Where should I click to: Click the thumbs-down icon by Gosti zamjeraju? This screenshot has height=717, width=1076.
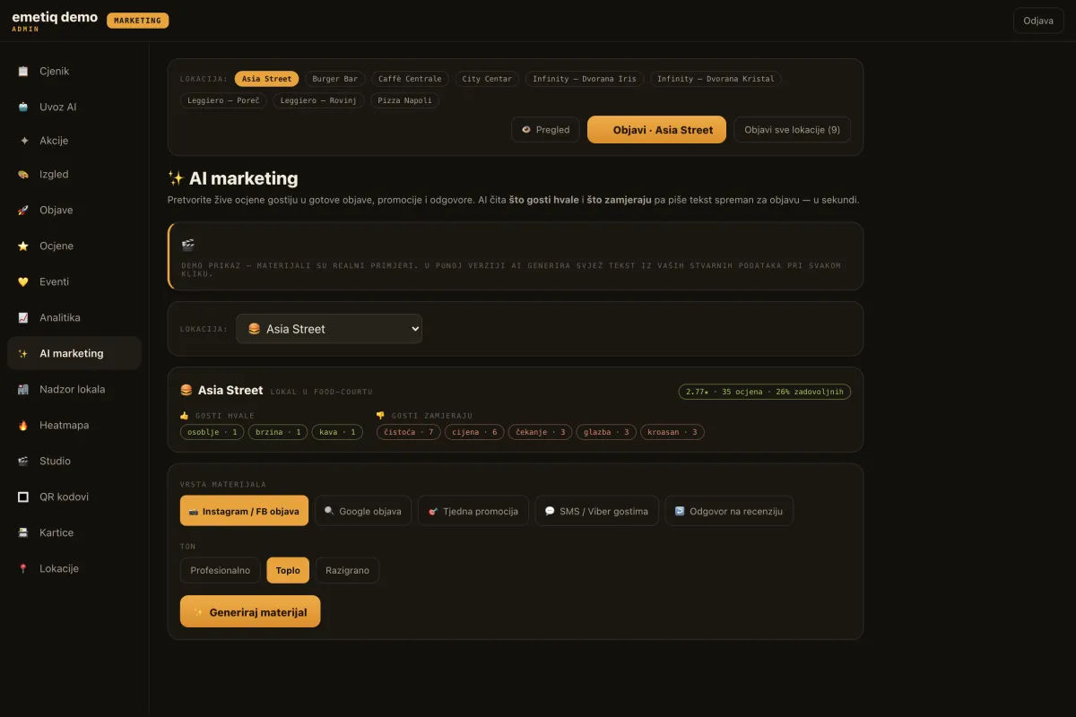[380, 416]
